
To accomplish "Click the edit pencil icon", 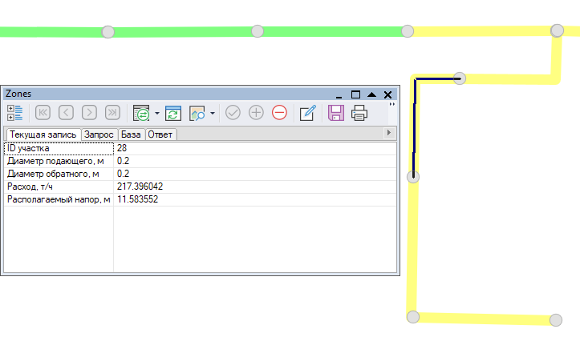I will point(307,113).
